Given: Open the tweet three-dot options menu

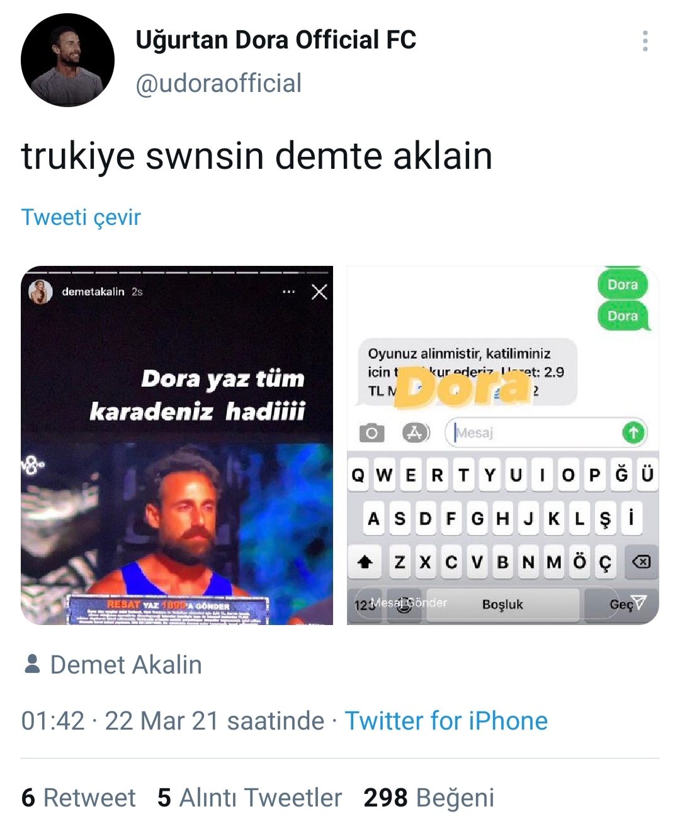Looking at the screenshot, I should click(645, 41).
